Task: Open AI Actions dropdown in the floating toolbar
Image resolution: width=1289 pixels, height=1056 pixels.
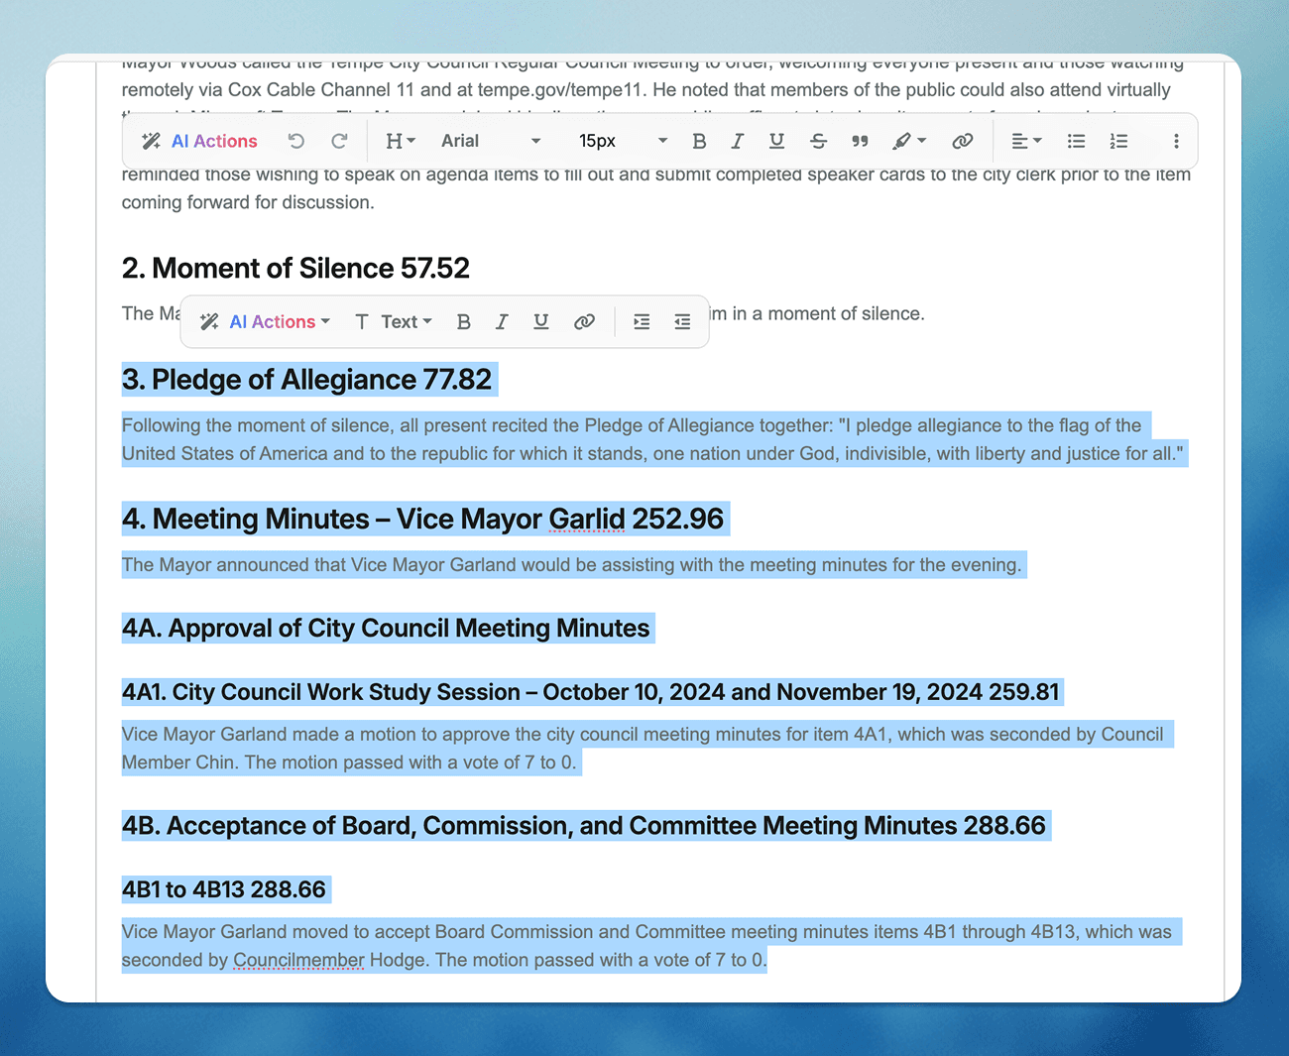Action: point(265,321)
